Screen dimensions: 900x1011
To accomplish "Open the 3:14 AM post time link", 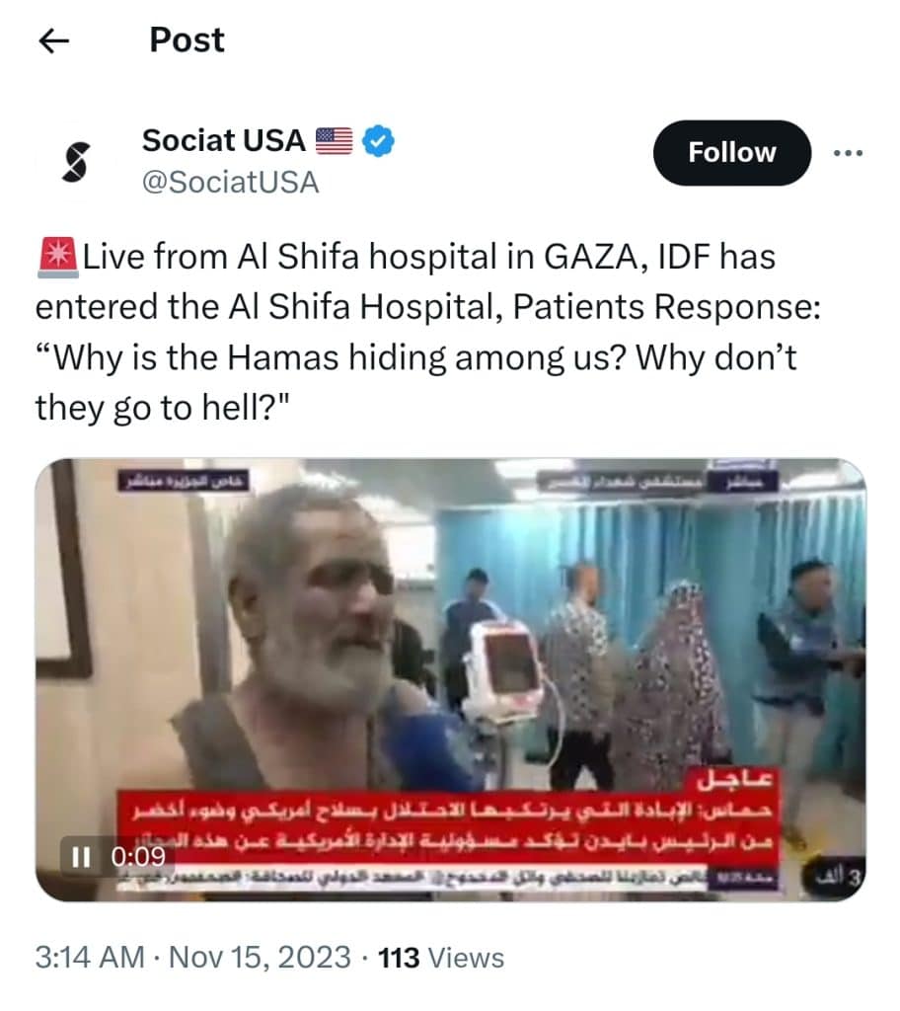I will coord(90,958).
